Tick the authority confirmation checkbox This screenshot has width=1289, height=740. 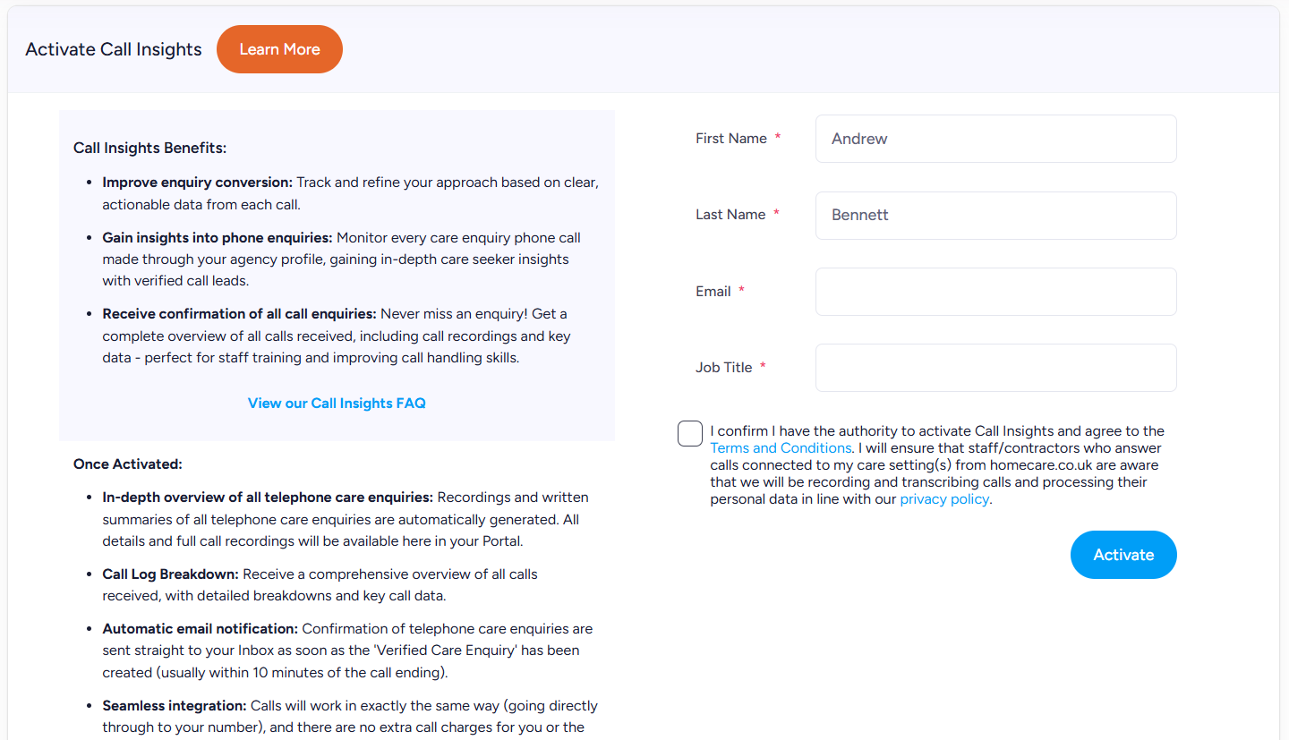tap(690, 434)
